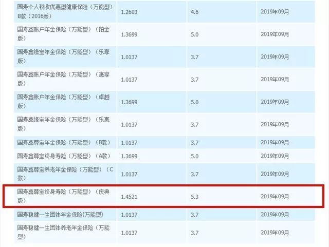Viewport: 329px width, 247px height.
Task: Click value 1.2603 in the top row
Action: [129, 12]
